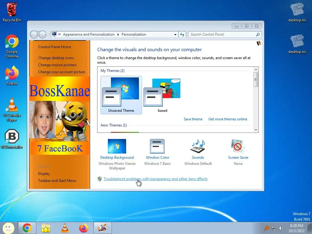Click the network tray icon
This screenshot has height=234, width=312.
274,228
